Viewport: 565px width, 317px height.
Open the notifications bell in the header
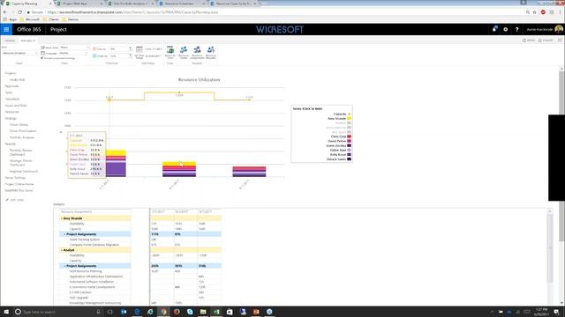494,29
